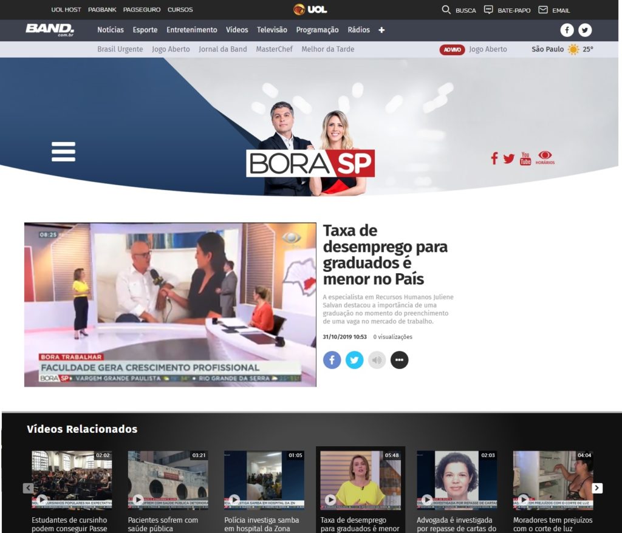Play the Moradores têm prejuízos video
The width and height of the screenshot is (622, 533).
click(553, 480)
